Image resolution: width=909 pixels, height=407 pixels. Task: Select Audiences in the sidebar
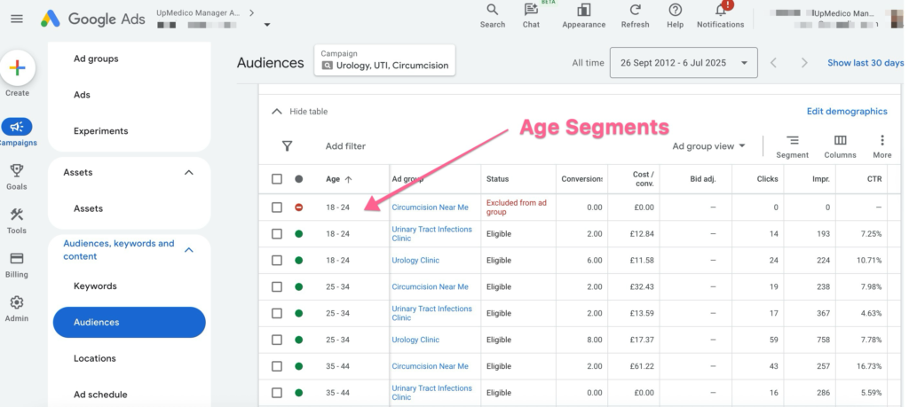pos(130,323)
